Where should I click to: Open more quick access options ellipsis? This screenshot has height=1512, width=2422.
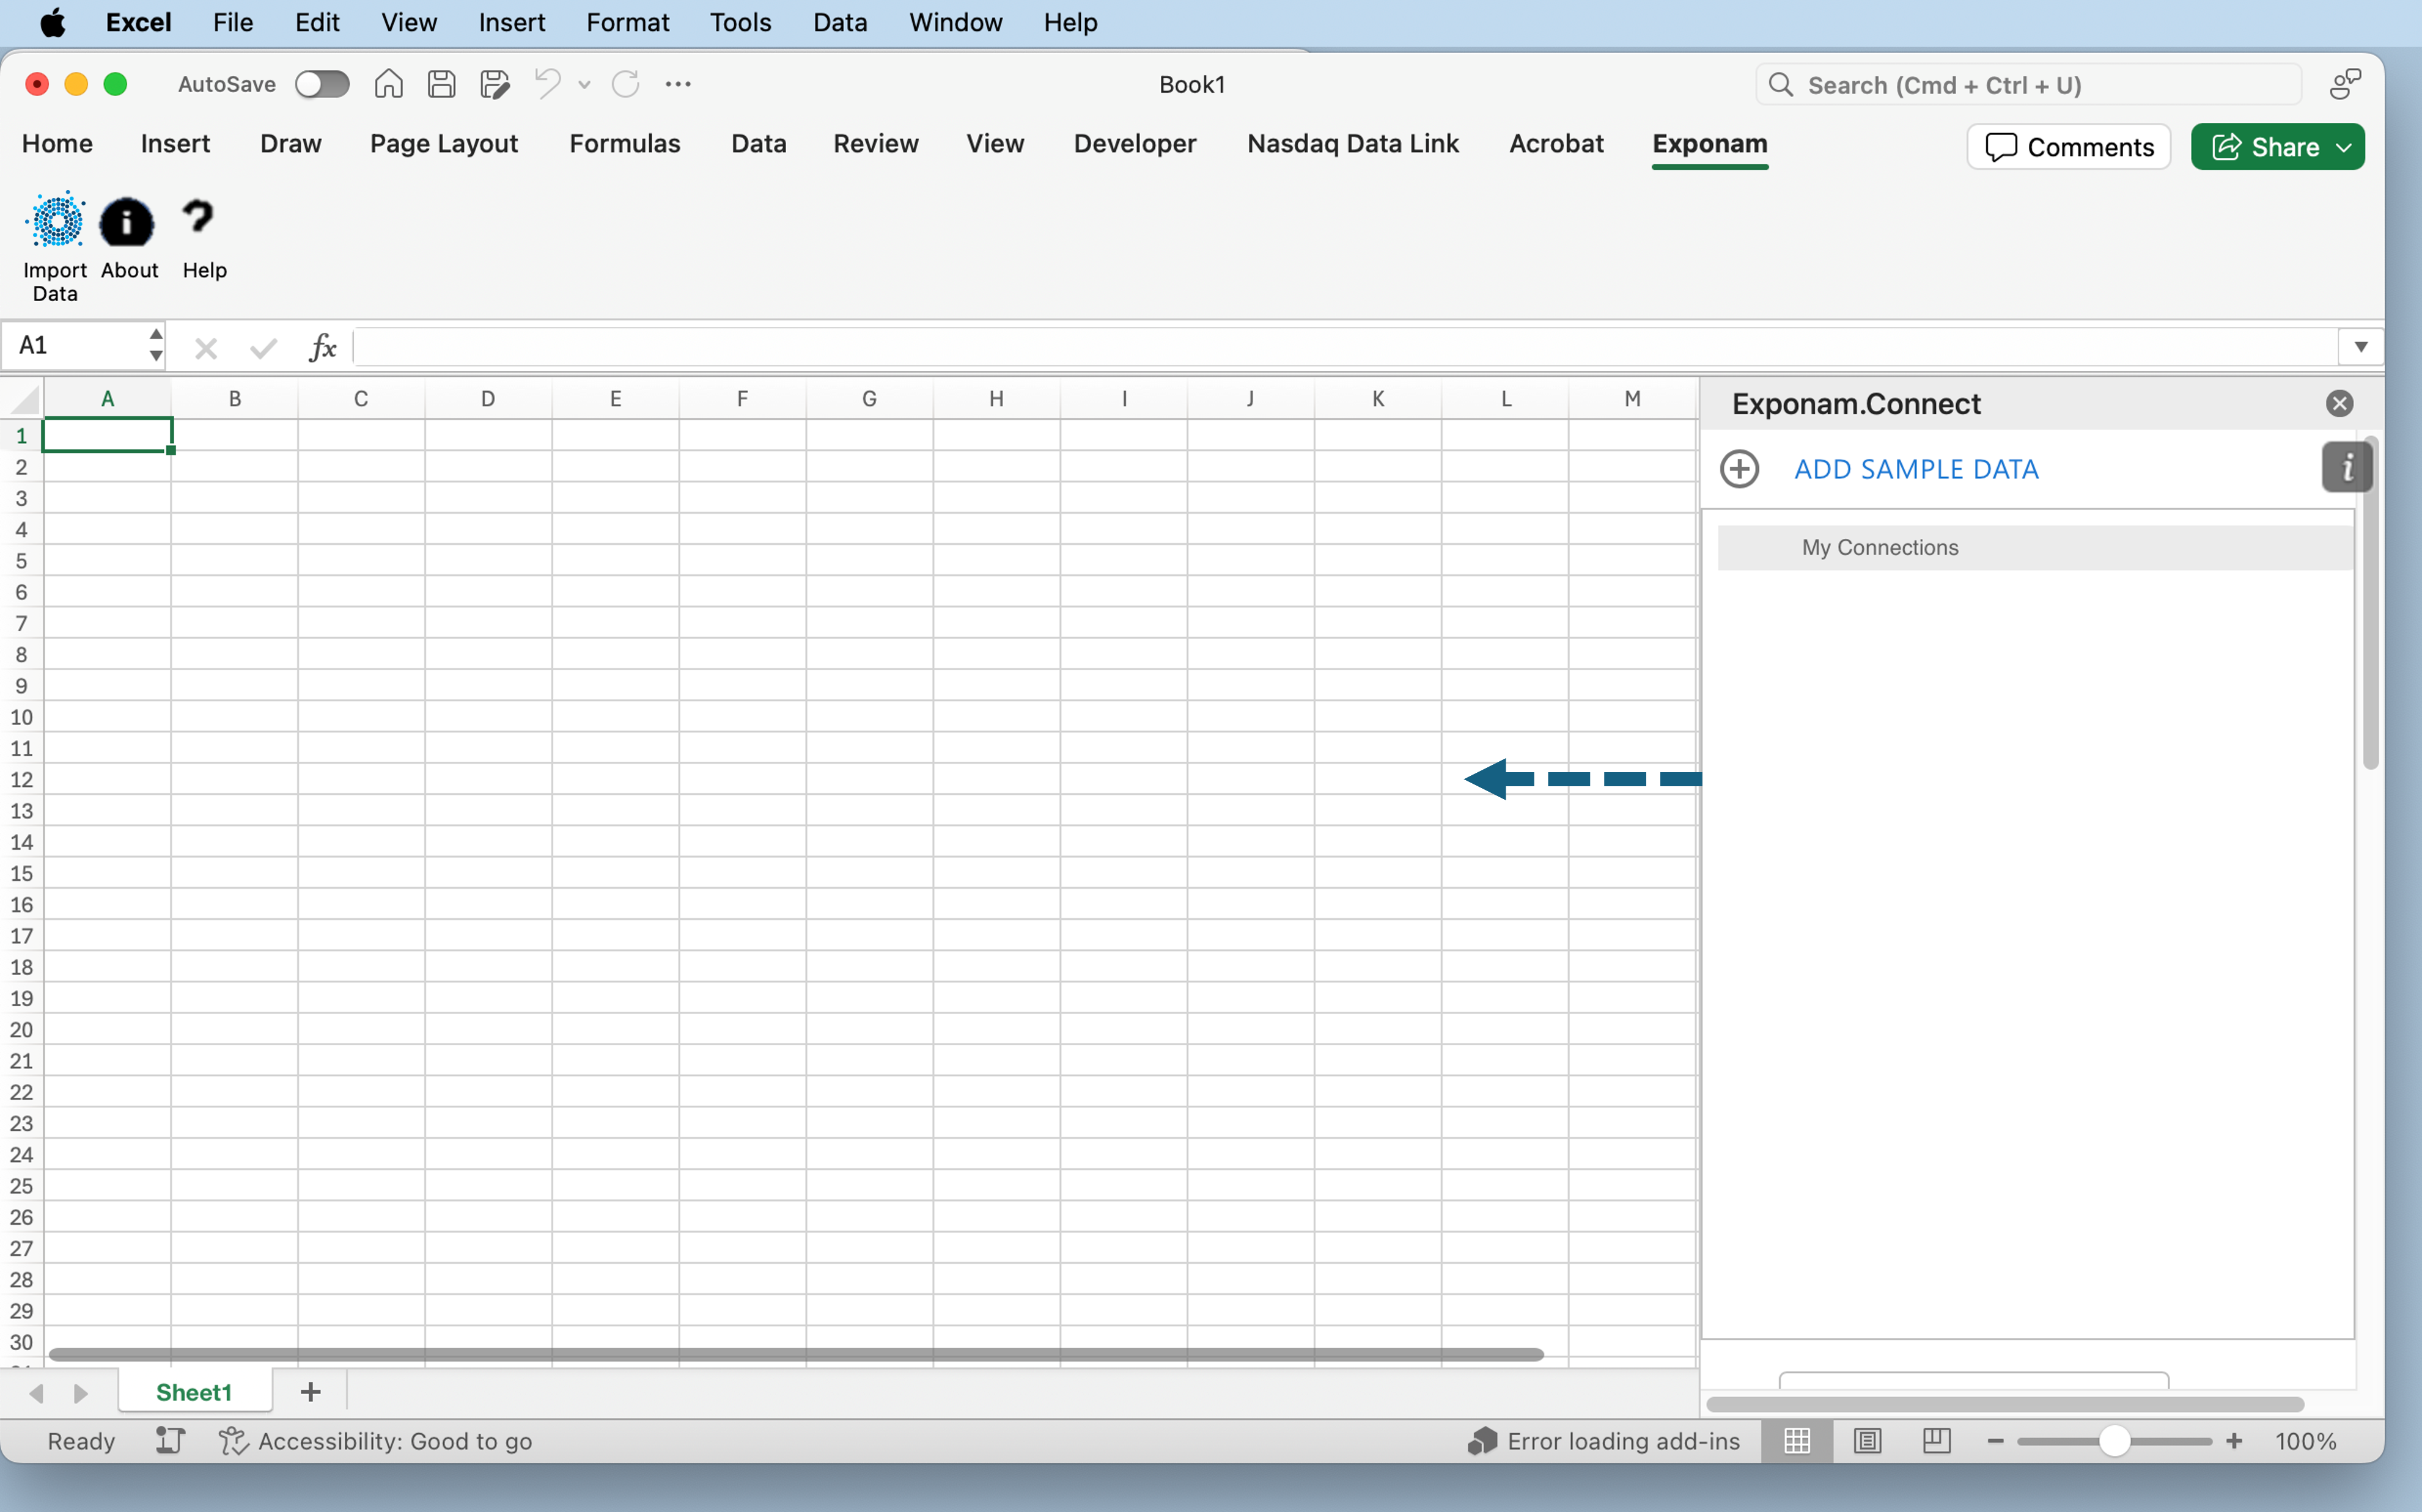click(x=679, y=84)
